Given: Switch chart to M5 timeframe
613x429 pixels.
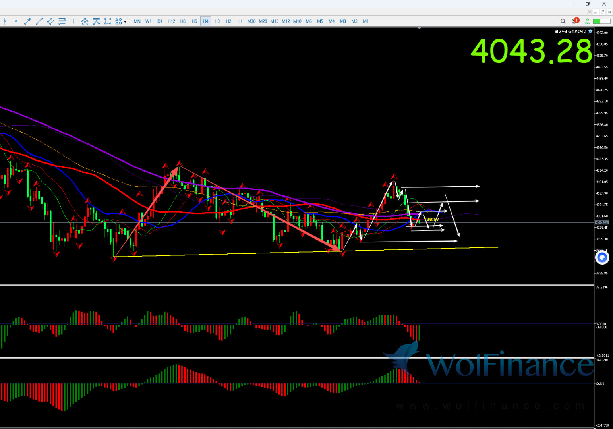Looking at the screenshot, I should coord(320,21).
